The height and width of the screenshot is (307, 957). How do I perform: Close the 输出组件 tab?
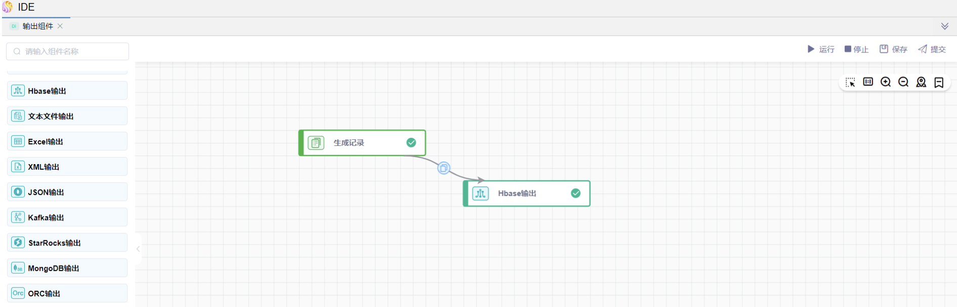(x=60, y=26)
